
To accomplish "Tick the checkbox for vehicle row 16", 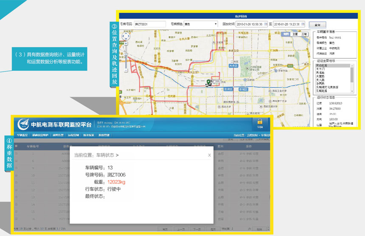I will tap(16, 219).
